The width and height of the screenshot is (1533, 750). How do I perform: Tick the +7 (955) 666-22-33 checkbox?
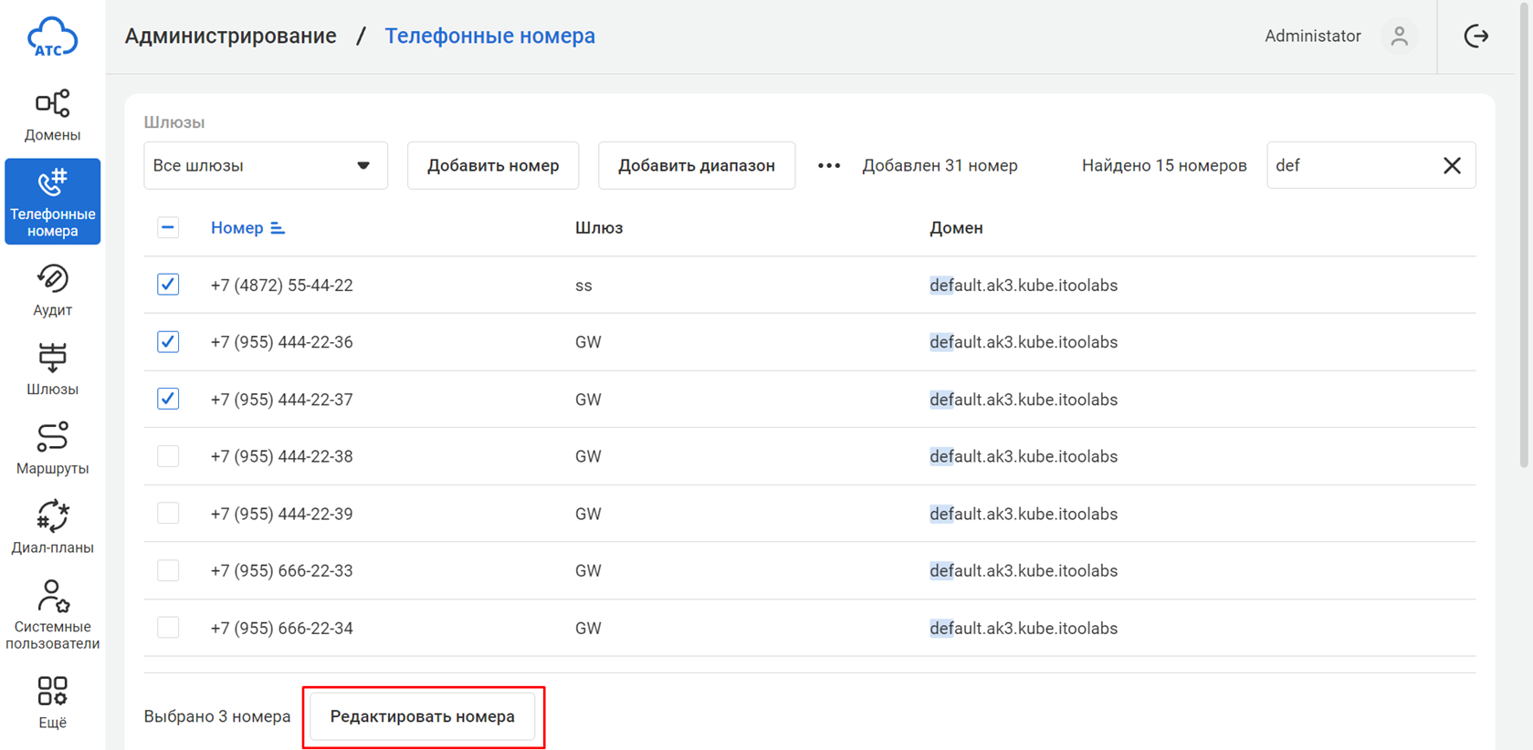click(168, 570)
